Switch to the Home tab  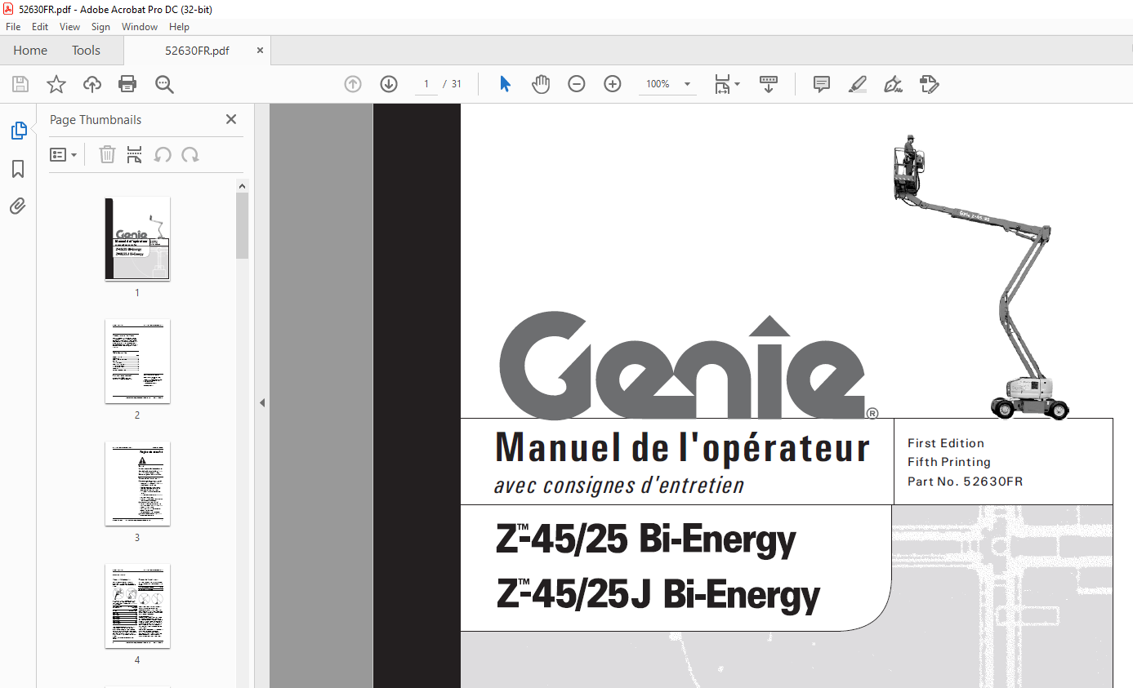30,51
